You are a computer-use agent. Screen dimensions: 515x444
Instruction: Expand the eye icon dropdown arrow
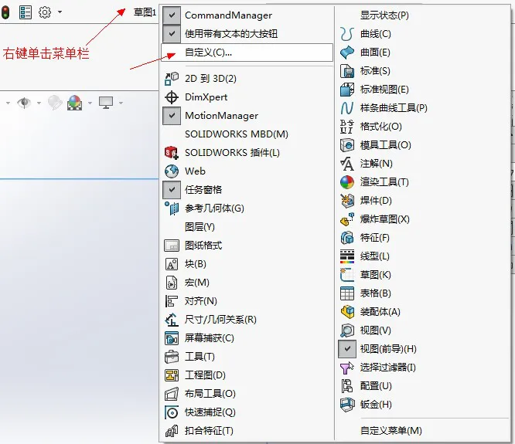pyautogui.click(x=39, y=103)
